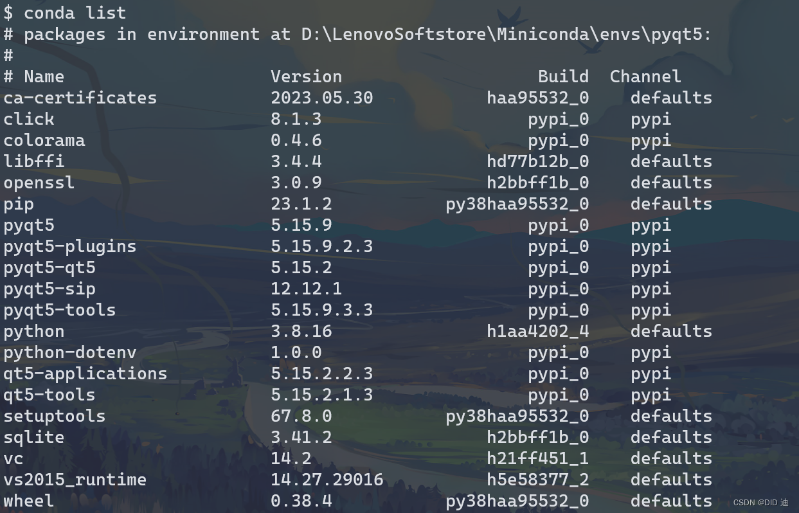Viewport: 799px width, 513px height.
Task: Select pip version 23.1.2
Action: [301, 203]
